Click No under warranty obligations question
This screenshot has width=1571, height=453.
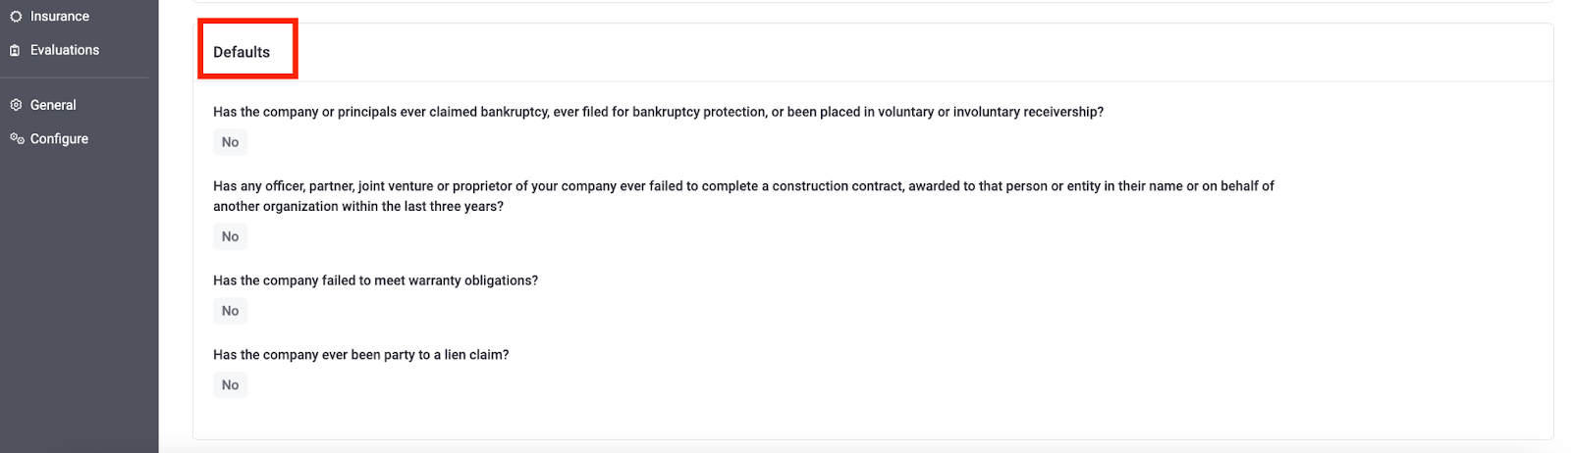point(230,311)
